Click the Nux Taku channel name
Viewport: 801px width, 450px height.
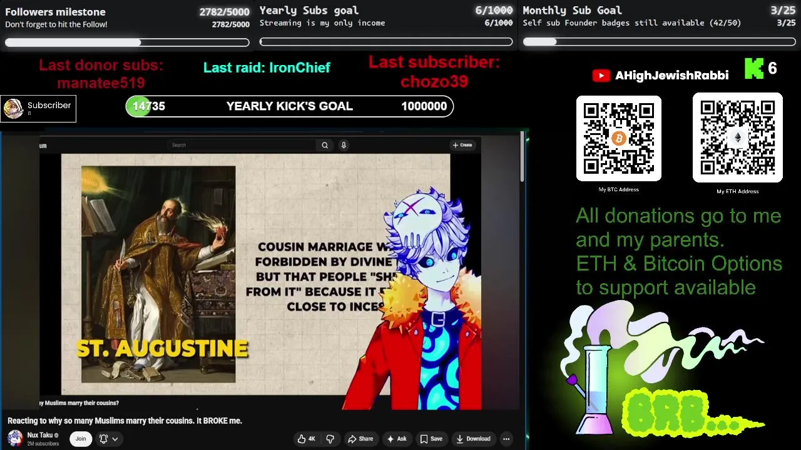point(40,435)
